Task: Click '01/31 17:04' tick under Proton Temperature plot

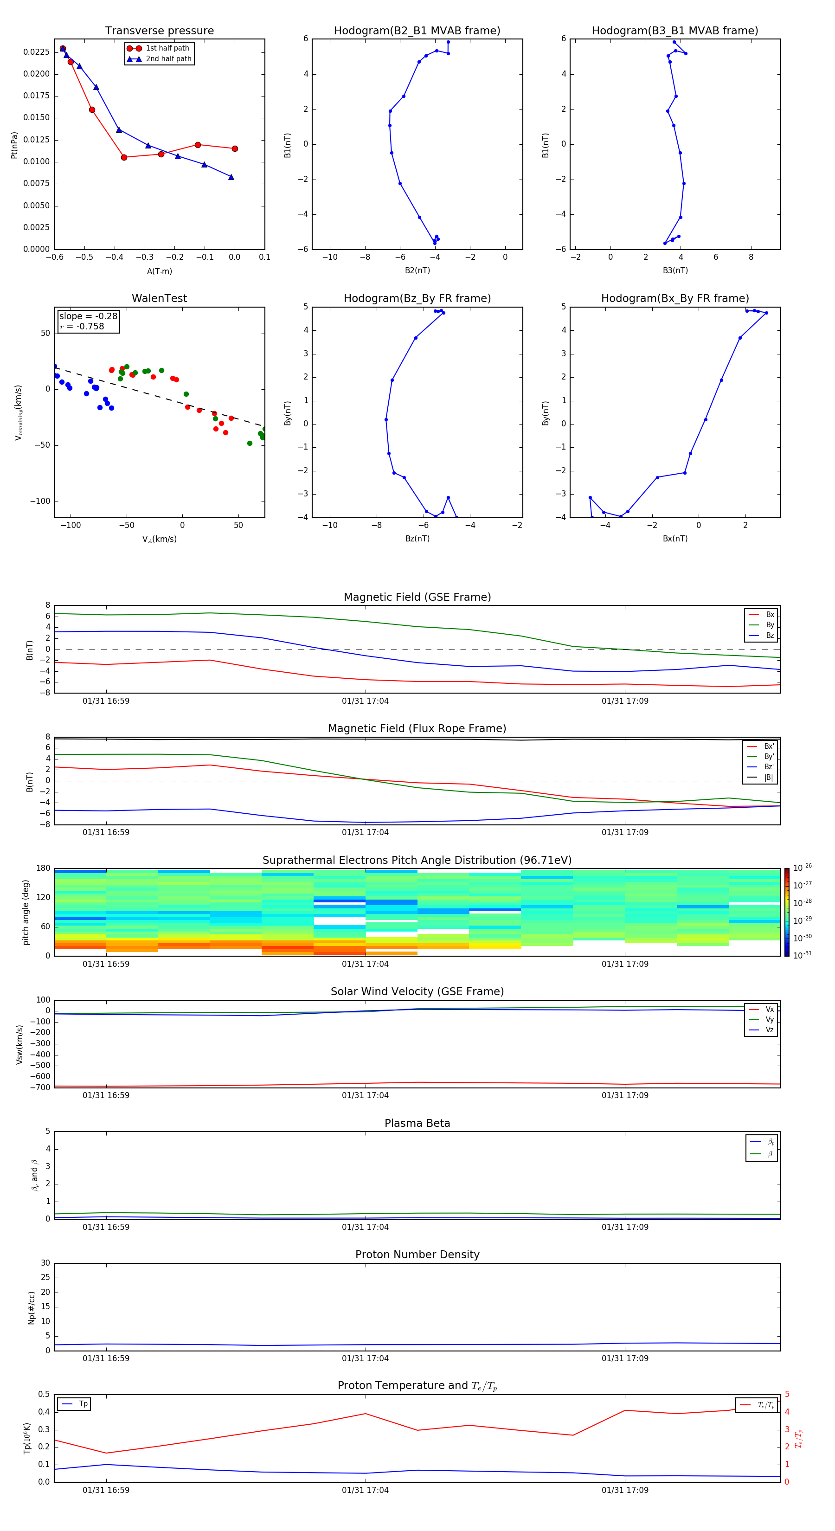Action: 365,1490
